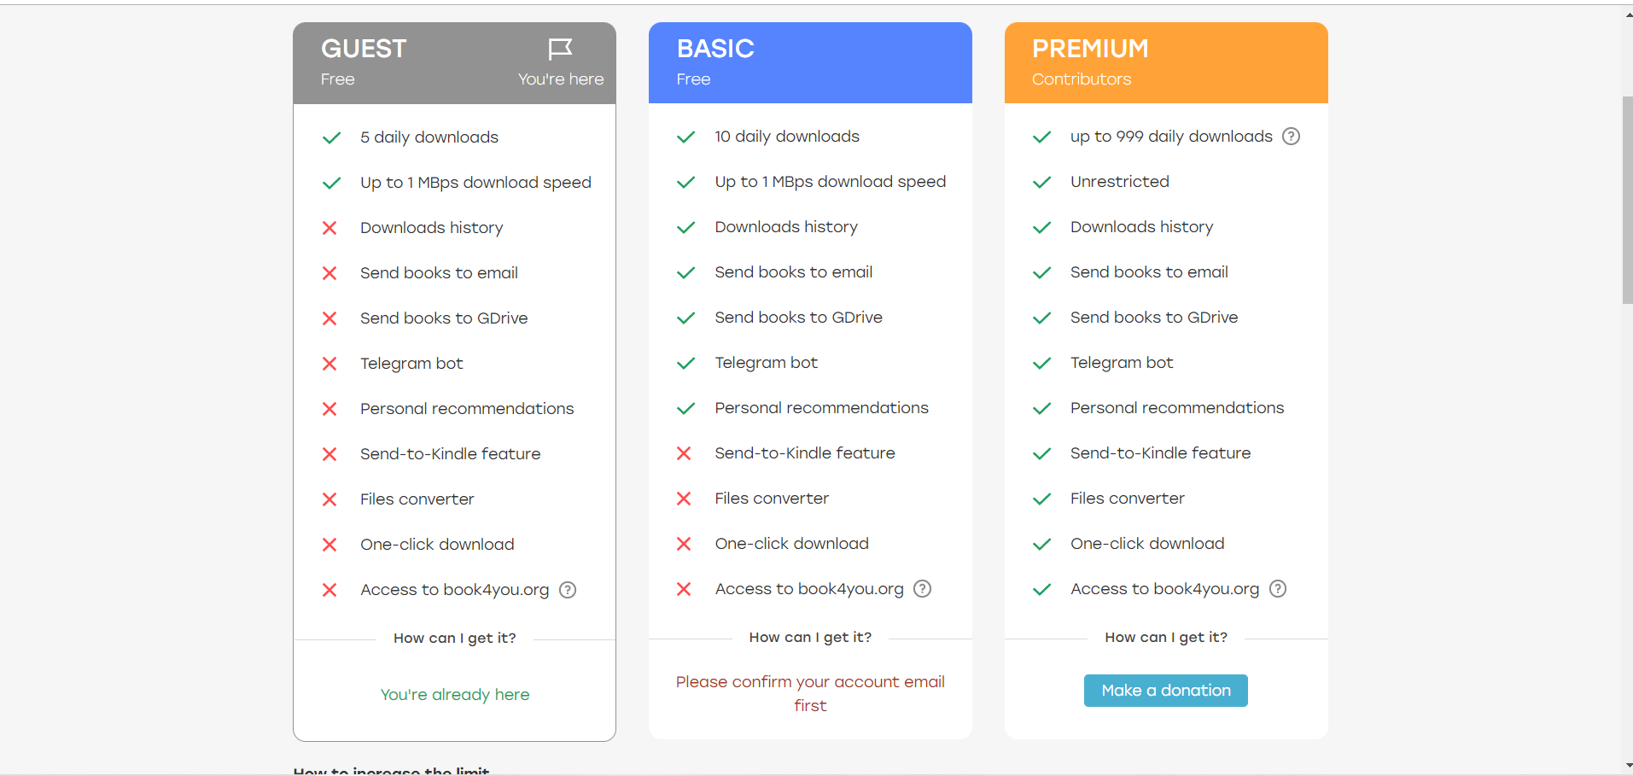Click green checkmark beside Guest 5 daily downloads
This screenshot has width=1633, height=776.
coord(332,138)
